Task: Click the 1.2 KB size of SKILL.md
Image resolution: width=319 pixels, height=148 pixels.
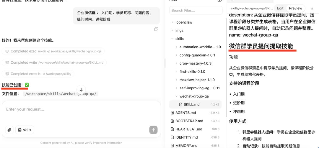Action: pyautogui.click(x=215, y=105)
